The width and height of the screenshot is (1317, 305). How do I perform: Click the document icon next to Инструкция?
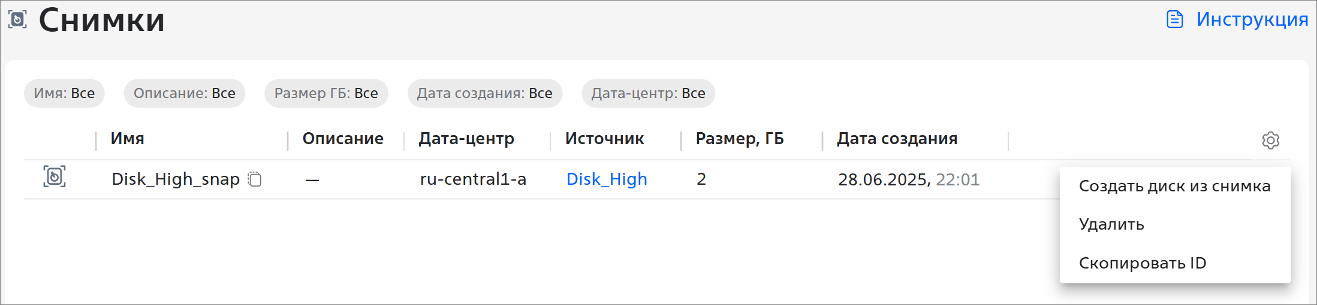[1174, 20]
